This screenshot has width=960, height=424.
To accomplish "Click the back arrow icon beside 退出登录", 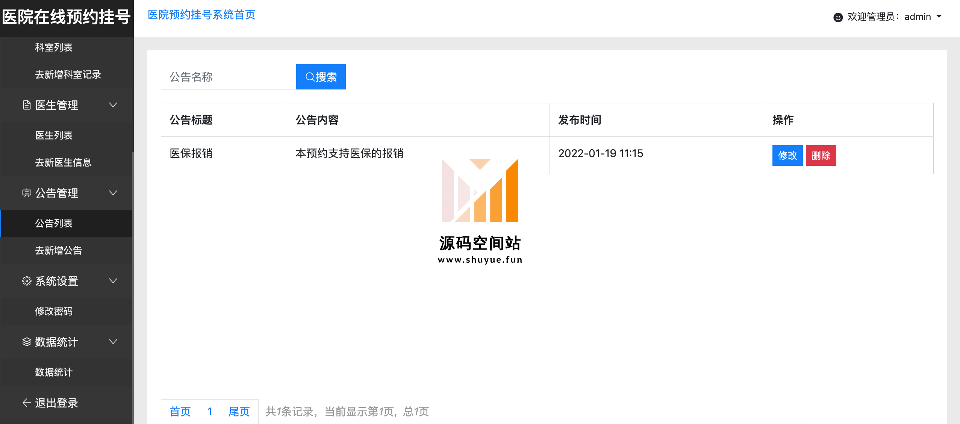I will click(x=26, y=403).
